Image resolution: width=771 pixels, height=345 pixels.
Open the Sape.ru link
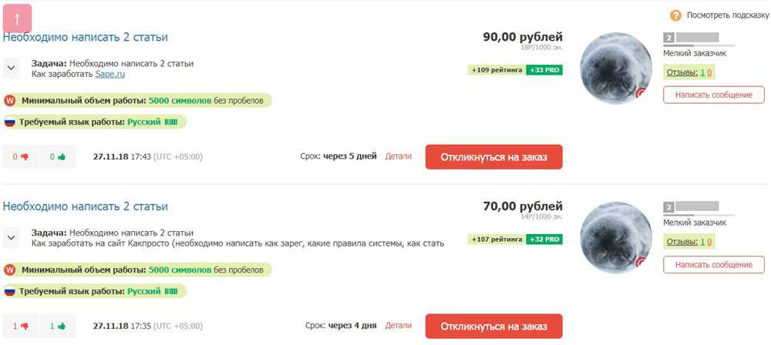[110, 74]
